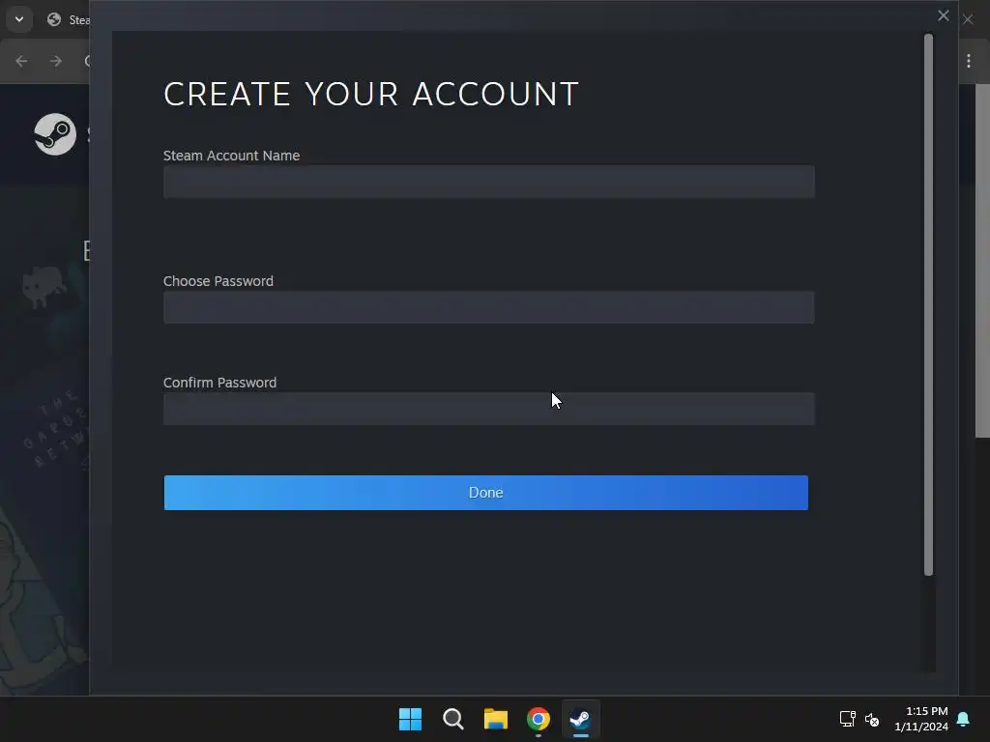The height and width of the screenshot is (742, 990).
Task: Click the Steam logo on the background page
Action: click(55, 133)
